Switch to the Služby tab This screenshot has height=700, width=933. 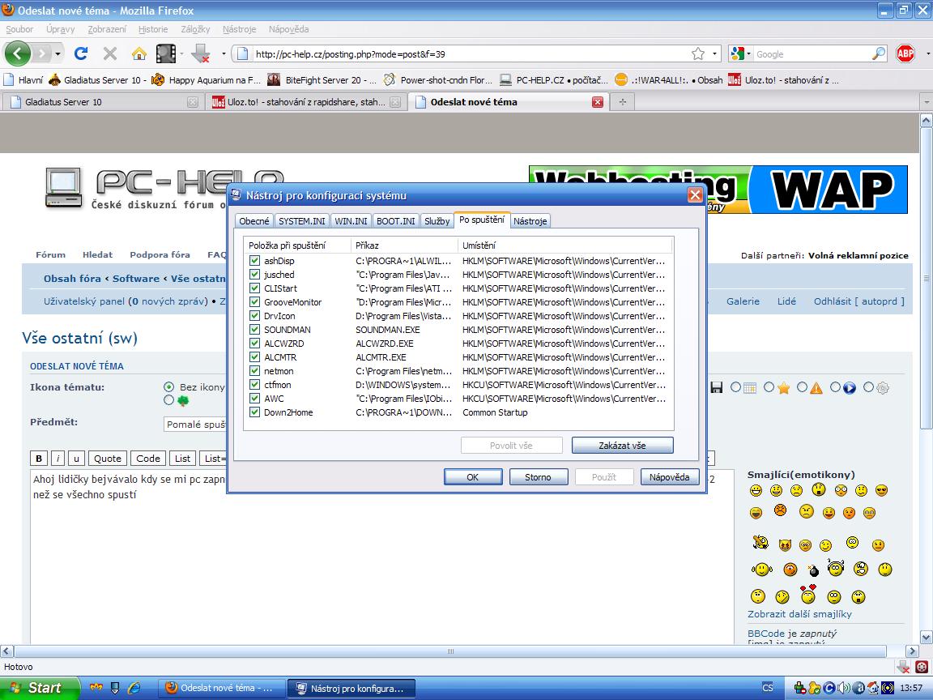coord(437,221)
